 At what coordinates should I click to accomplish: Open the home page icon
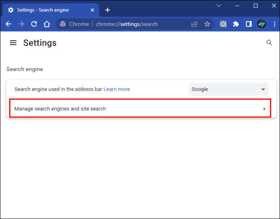(47, 24)
